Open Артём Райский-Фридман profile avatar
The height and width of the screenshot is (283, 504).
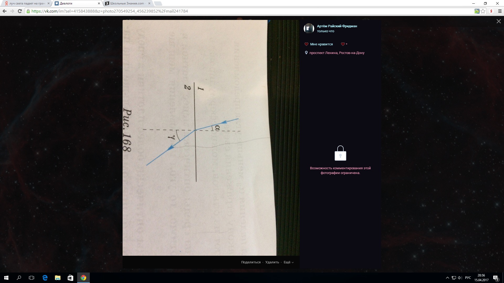coord(309,28)
